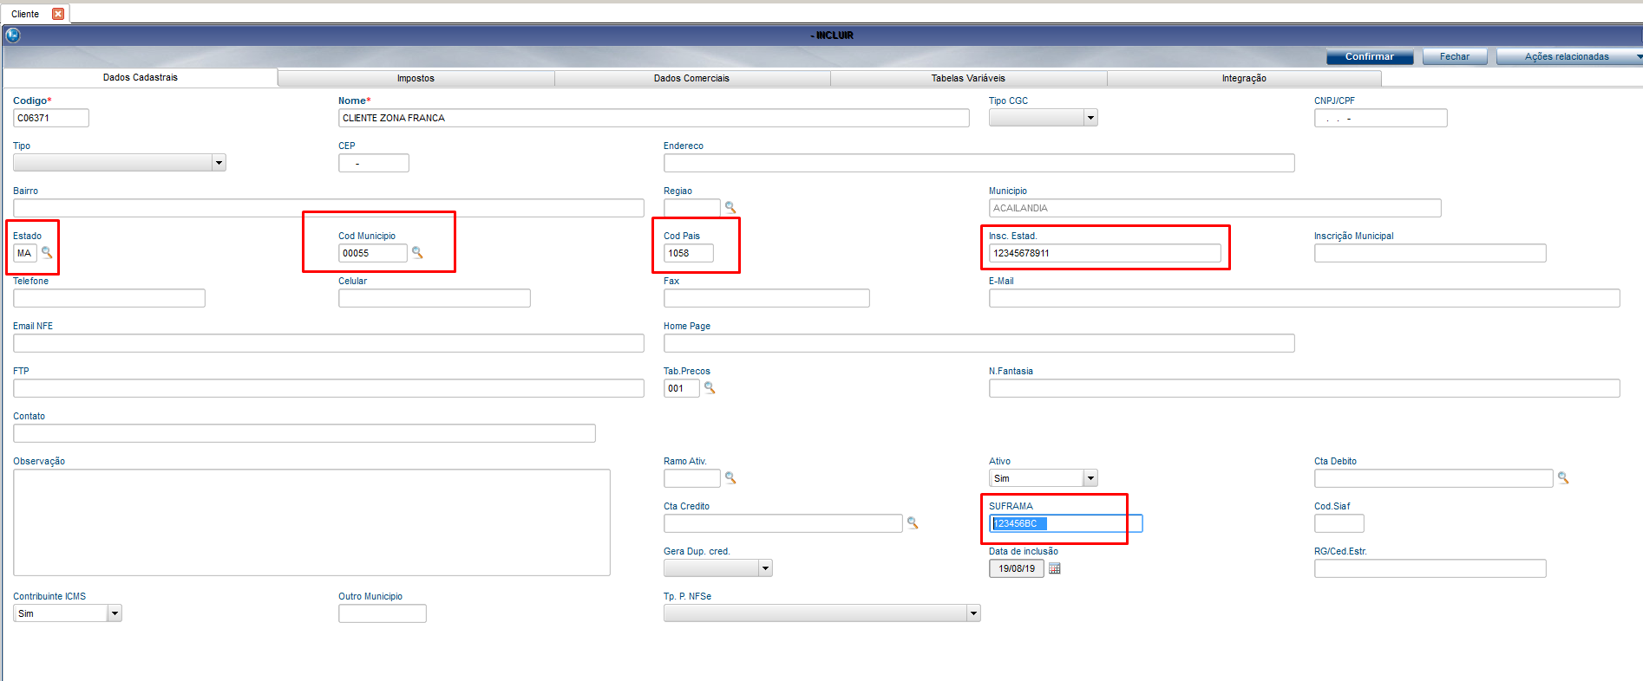
Task: Click the Fechar button
Action: coord(1455,56)
